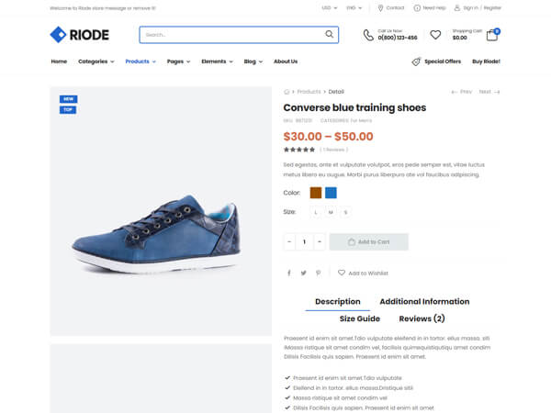The height and width of the screenshot is (413, 551).
Task: Open the Reviews (2) tab
Action: (x=422, y=318)
